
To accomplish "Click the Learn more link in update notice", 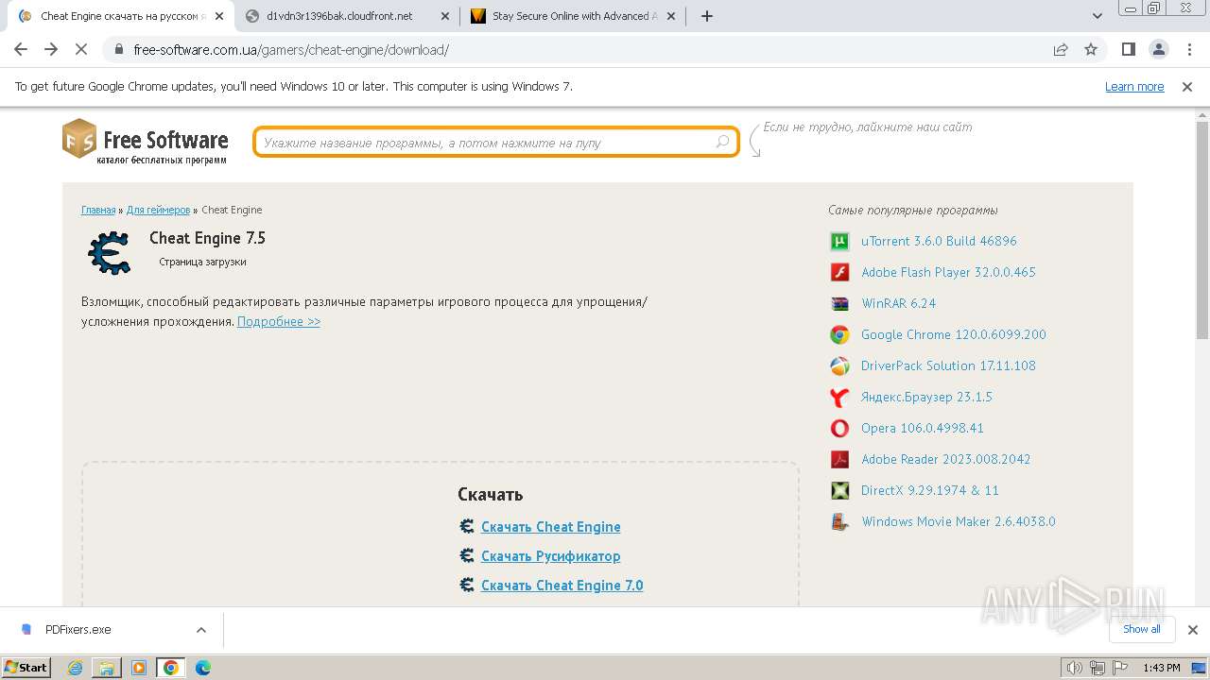I will pyautogui.click(x=1134, y=86).
